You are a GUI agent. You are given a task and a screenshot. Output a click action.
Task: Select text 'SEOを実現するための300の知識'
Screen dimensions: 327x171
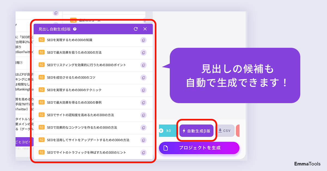[x=70, y=40]
